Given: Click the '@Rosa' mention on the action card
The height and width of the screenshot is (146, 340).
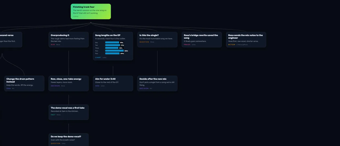Looking at the screenshot, I should (244, 45).
